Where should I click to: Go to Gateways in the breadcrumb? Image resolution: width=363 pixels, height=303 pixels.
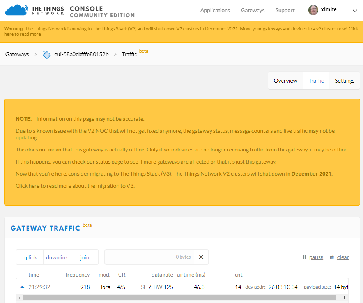pyautogui.click(x=17, y=55)
